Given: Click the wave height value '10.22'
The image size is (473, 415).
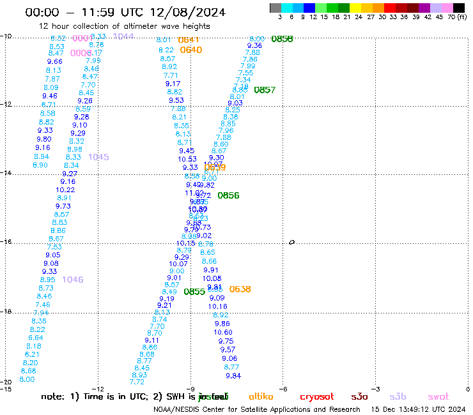Looking at the screenshot, I should [x=65, y=190].
